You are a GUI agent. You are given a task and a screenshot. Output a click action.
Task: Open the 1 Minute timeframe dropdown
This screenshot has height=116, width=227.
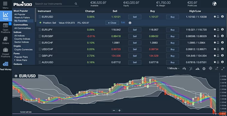(173, 68)
